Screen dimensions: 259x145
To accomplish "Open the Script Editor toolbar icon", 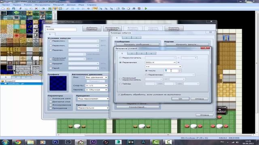I will (129, 8).
